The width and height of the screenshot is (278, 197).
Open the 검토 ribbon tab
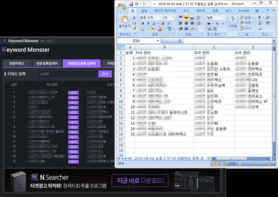(215, 11)
